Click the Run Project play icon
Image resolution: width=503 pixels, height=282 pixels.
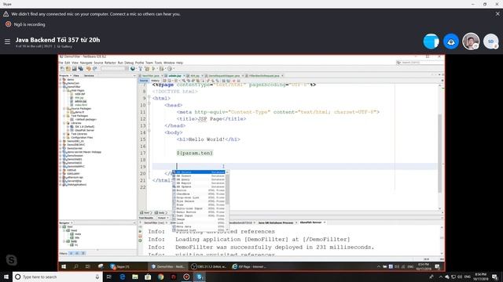click(154, 68)
